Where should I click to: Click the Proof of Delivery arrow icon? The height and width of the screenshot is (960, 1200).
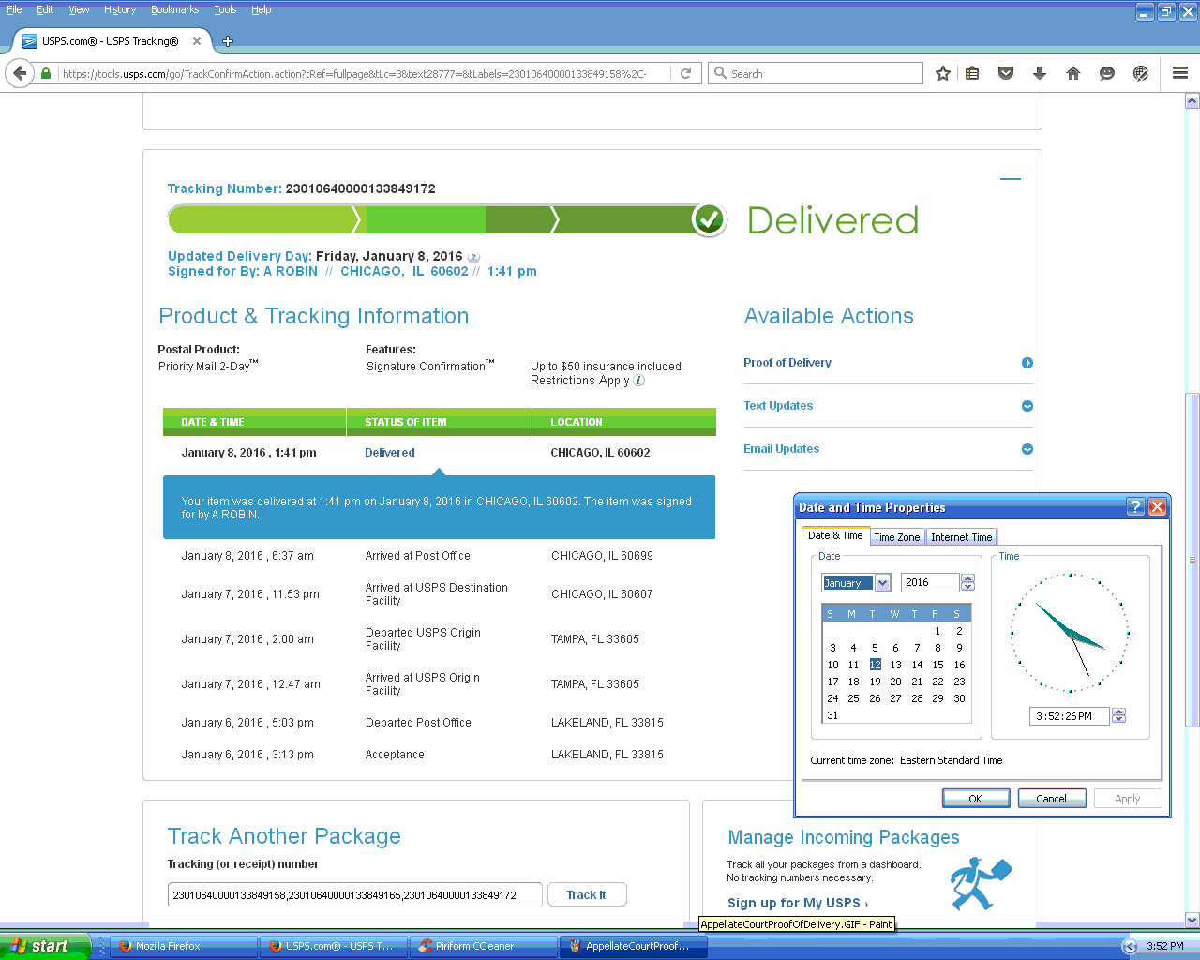pos(1027,363)
